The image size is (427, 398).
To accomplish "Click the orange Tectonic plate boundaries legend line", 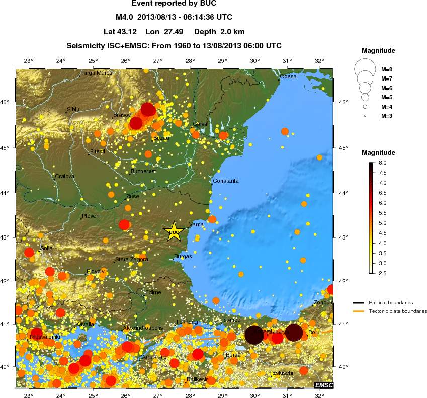I will click(x=358, y=311).
